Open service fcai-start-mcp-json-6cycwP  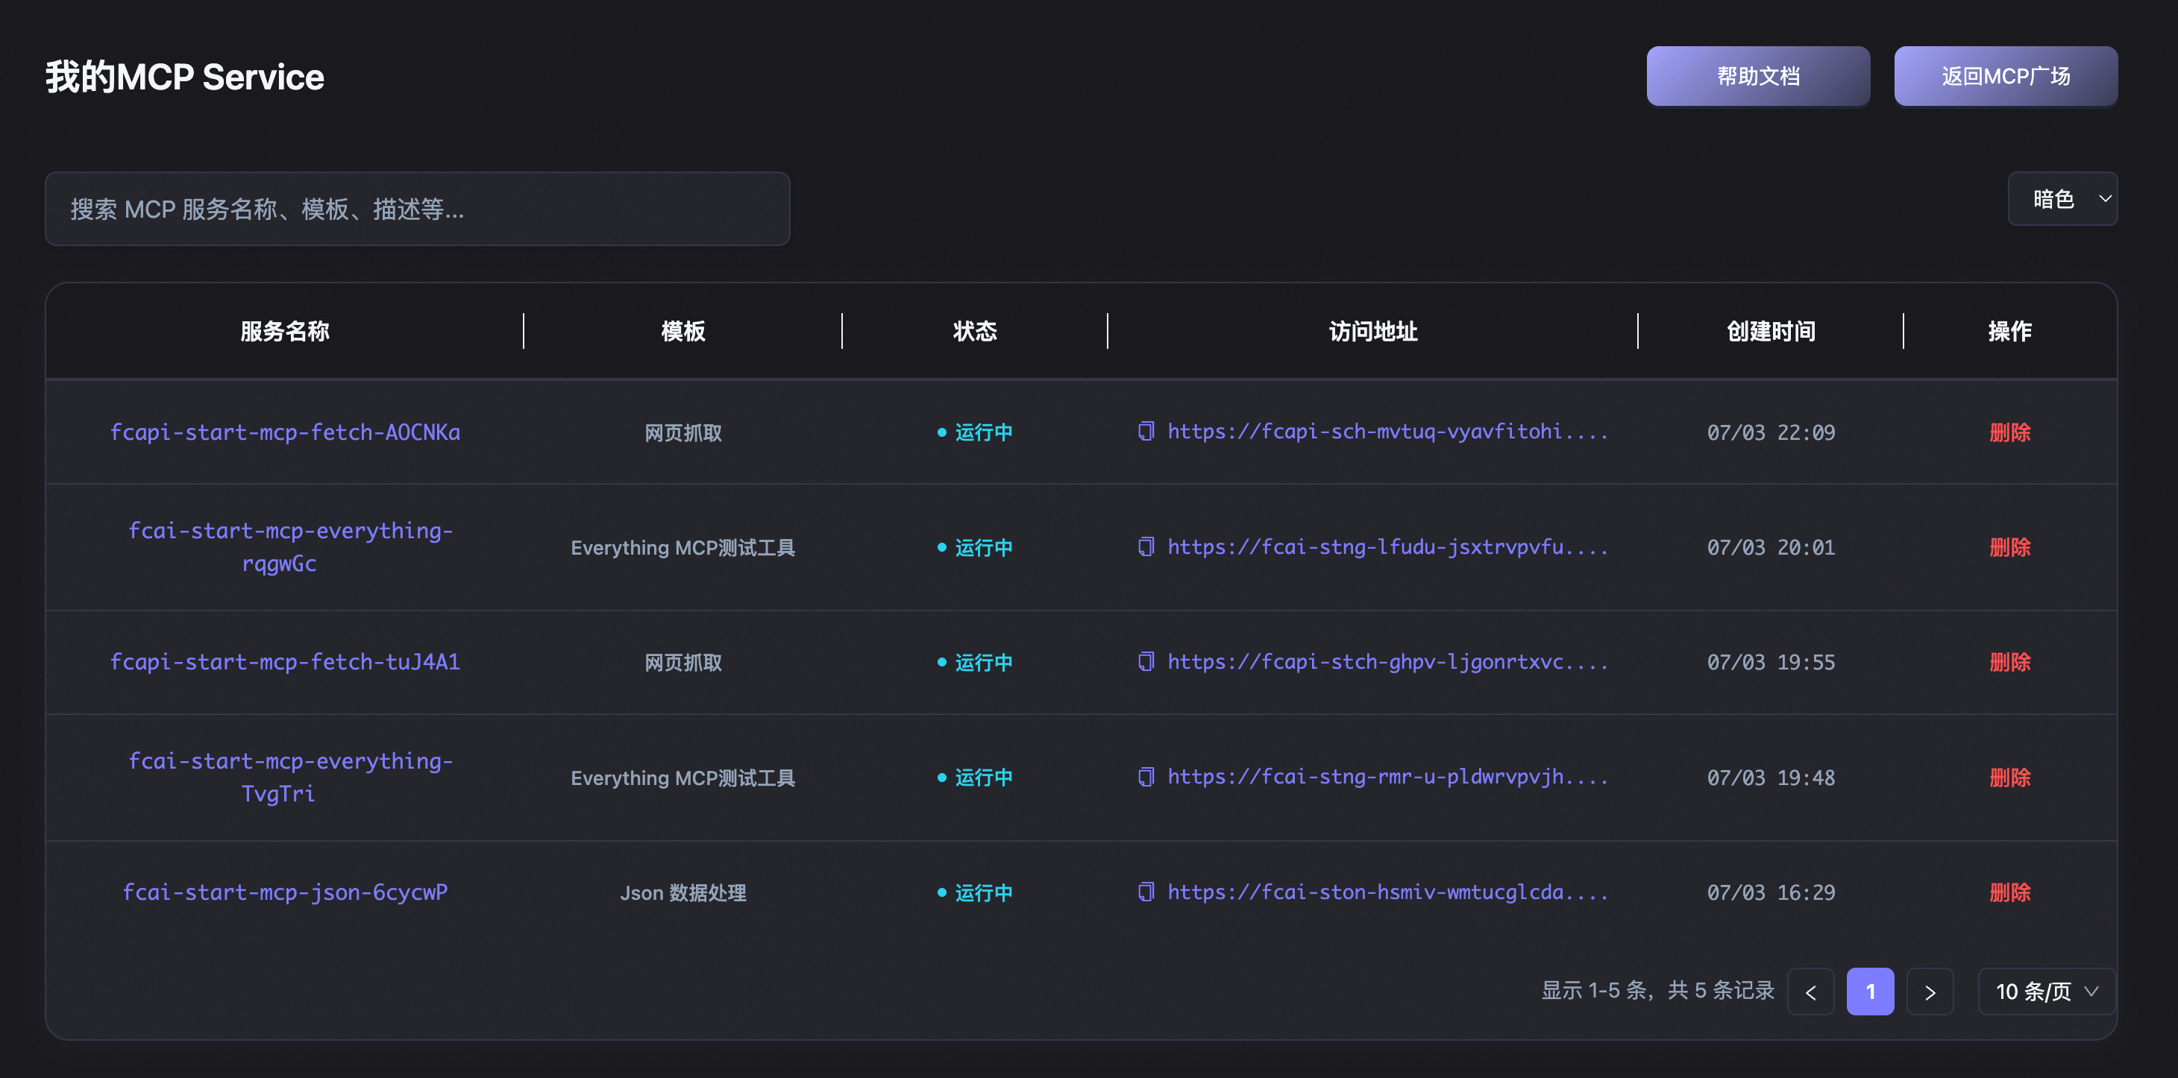click(285, 892)
